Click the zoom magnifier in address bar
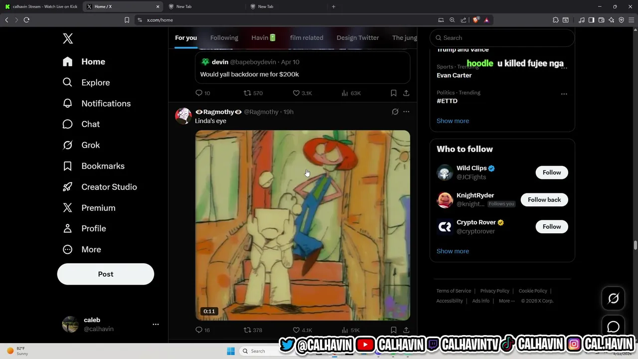638x359 pixels. point(452,20)
